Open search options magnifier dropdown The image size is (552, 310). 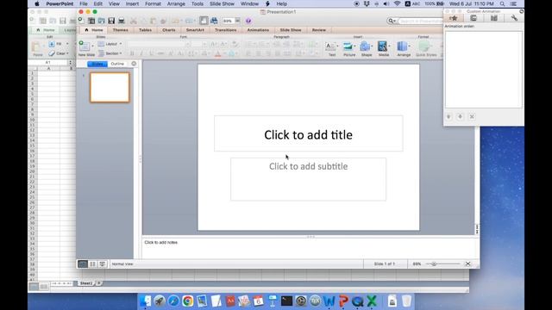point(392,21)
